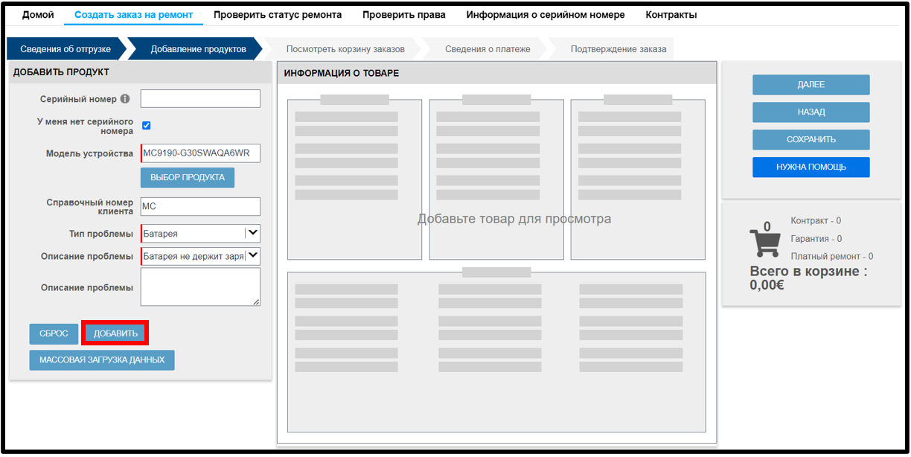The image size is (911, 457).
Task: Open the 'Создать заказ на ремонт' tab
Action: (x=134, y=15)
